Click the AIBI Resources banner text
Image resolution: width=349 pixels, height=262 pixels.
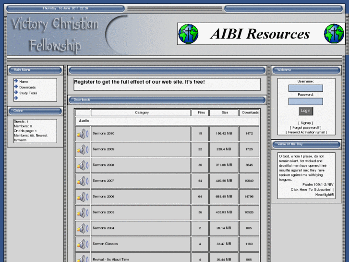click(260, 34)
